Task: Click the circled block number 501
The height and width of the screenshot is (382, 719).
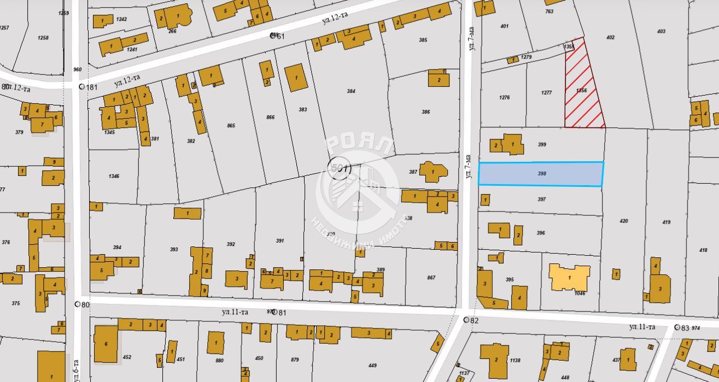Action: point(338,168)
